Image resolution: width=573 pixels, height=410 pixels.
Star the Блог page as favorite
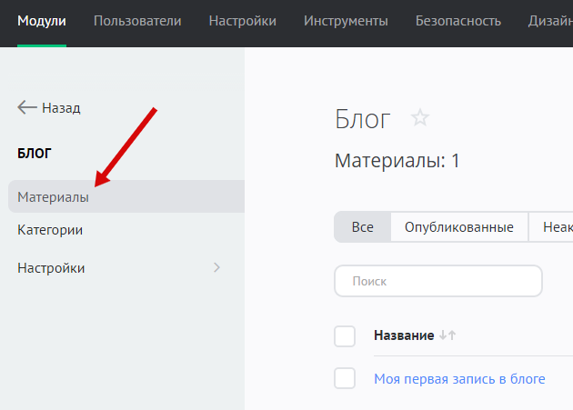point(419,118)
